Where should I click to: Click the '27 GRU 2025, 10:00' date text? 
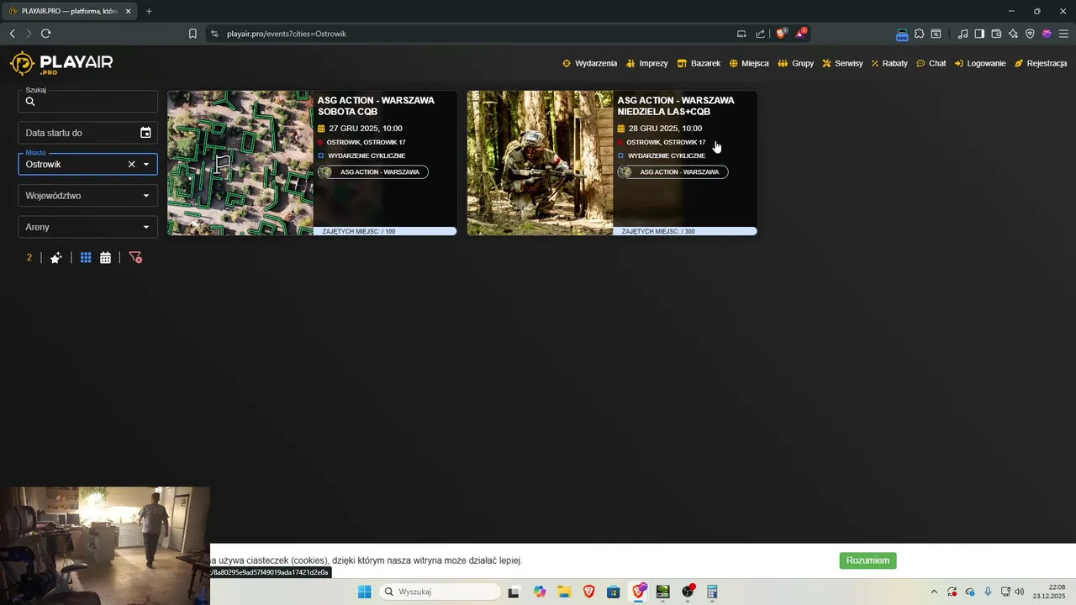[x=366, y=129]
